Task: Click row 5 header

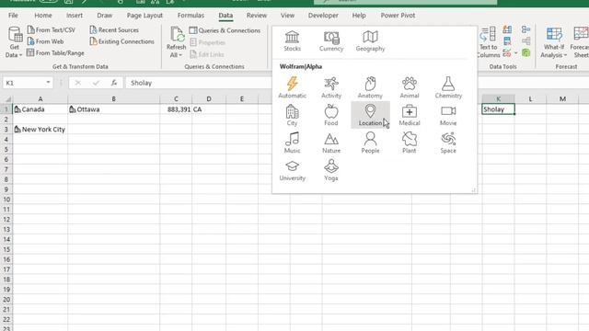Action: pyautogui.click(x=6, y=149)
